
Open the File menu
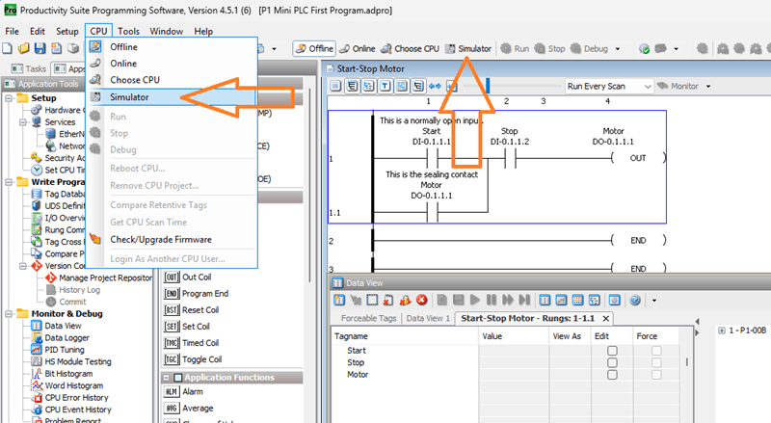(12, 31)
